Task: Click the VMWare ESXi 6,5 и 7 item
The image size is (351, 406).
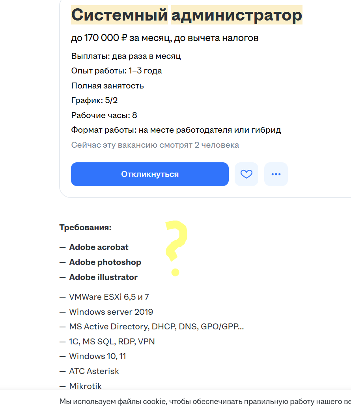Action: click(x=109, y=297)
